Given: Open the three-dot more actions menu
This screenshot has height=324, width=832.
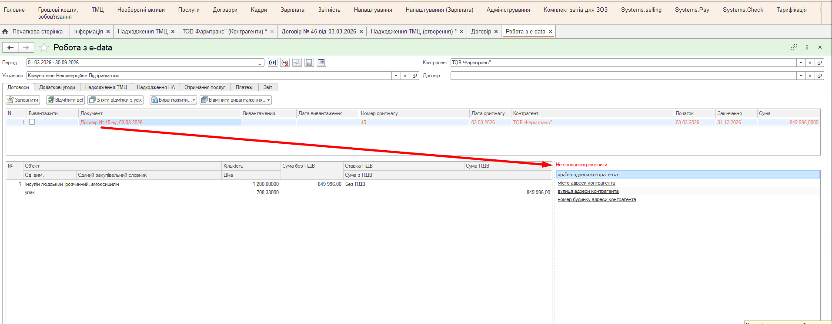Looking at the screenshot, I should (x=807, y=47).
